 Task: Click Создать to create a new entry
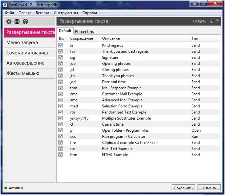(199, 21)
